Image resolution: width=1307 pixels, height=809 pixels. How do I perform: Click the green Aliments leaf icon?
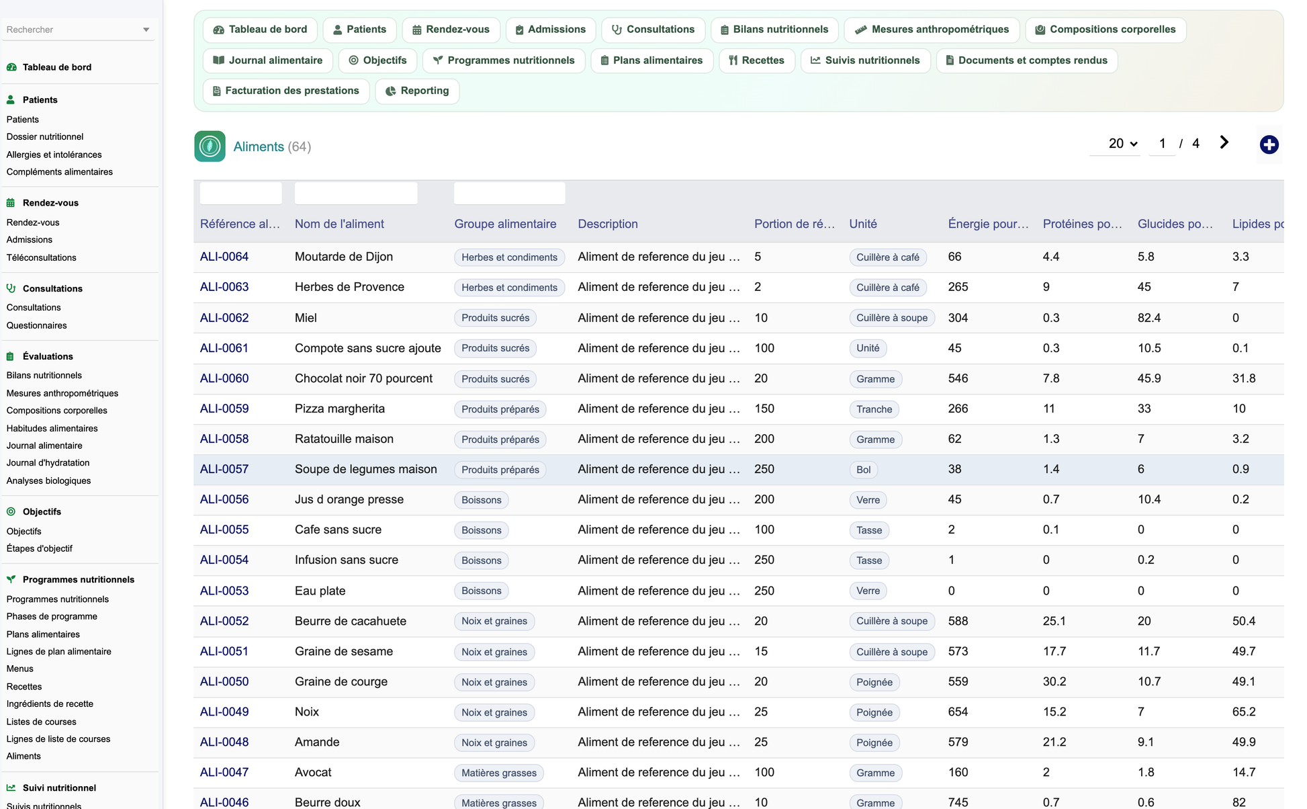210,146
